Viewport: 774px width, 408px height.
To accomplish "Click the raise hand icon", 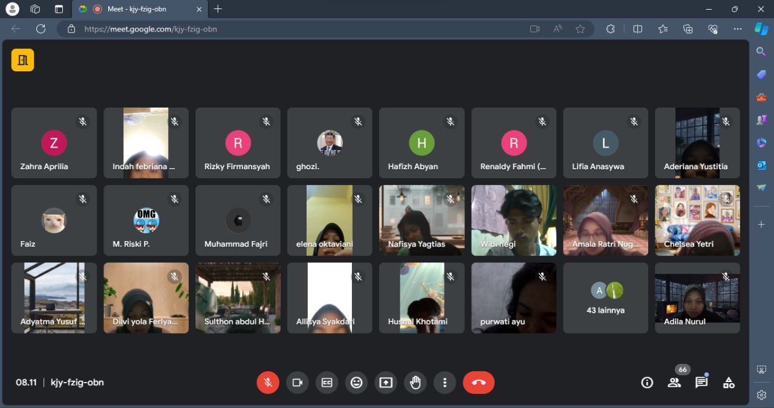I will point(415,383).
